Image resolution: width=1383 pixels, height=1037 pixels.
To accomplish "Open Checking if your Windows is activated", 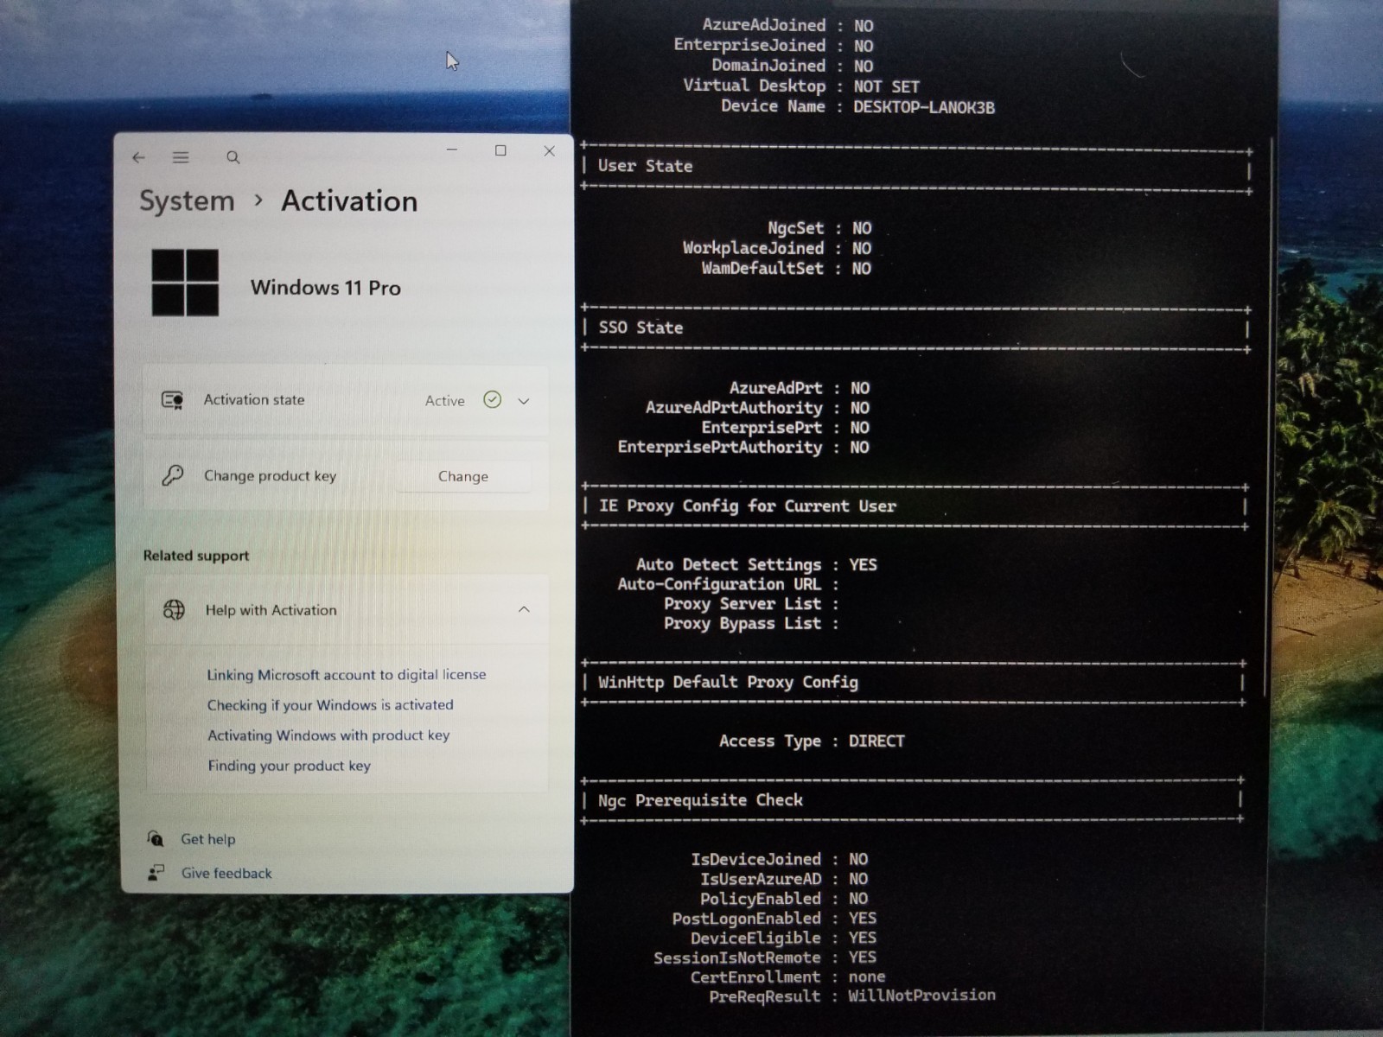I will 330,705.
